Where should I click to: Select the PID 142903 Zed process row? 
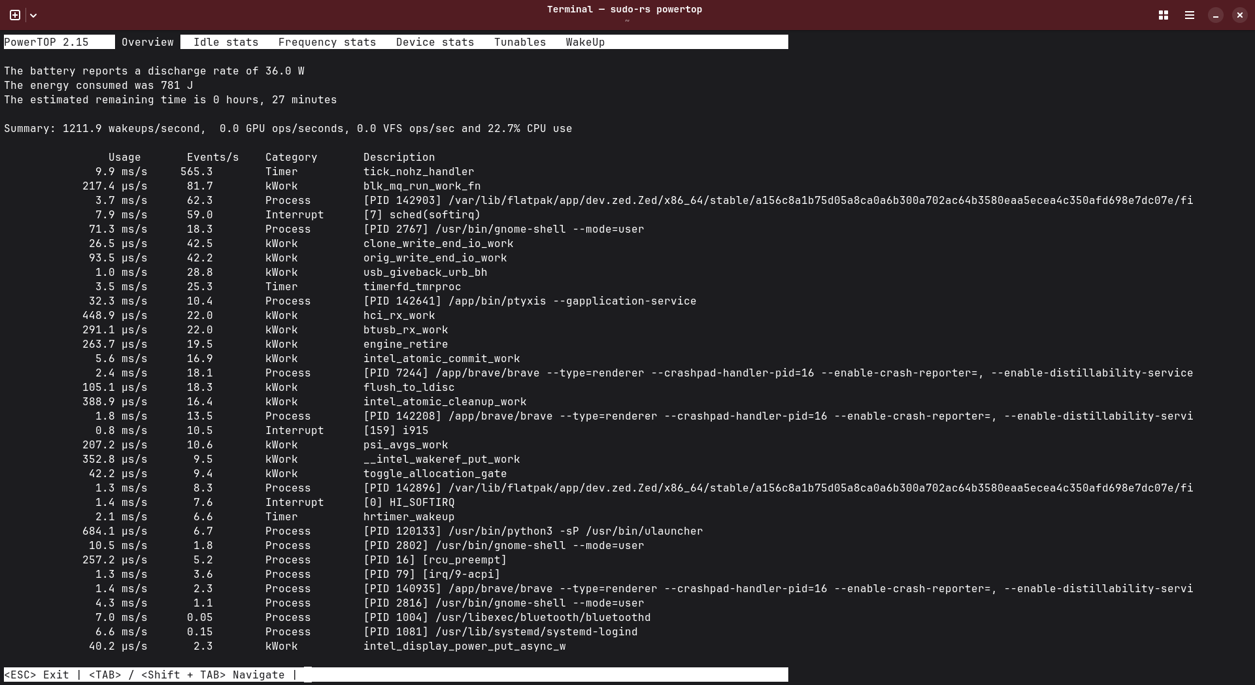tap(644, 200)
